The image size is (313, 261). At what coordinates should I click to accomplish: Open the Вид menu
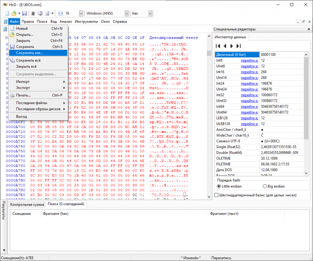click(x=53, y=22)
